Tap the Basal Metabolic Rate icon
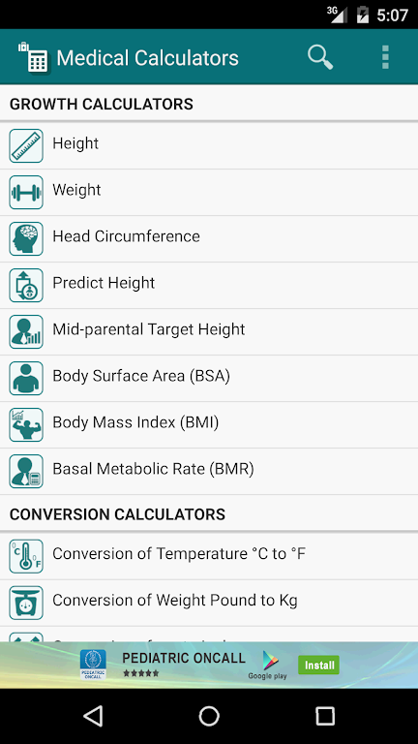The image size is (418, 744). pos(26,471)
